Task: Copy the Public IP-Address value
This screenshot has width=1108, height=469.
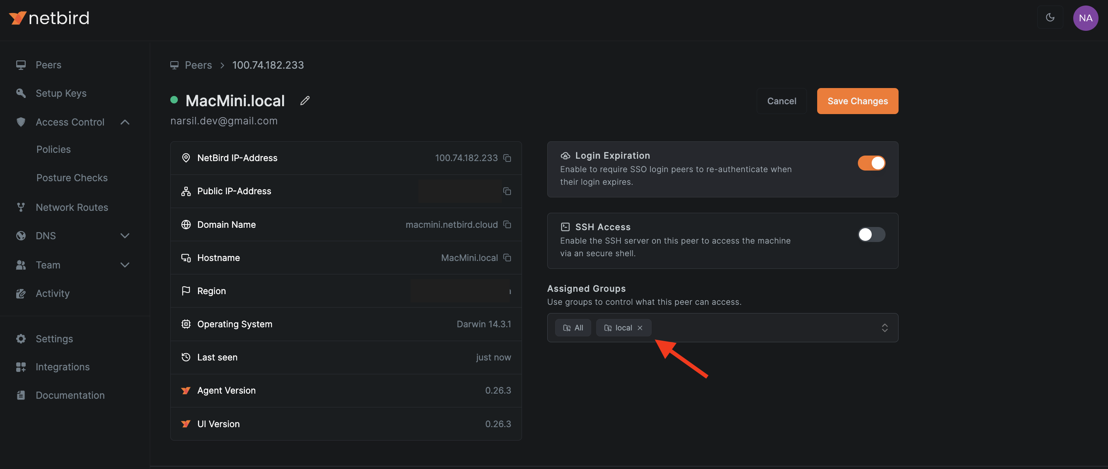Action: tap(507, 191)
